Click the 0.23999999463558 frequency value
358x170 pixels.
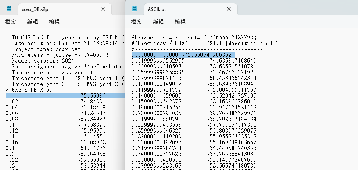tap(156, 125)
